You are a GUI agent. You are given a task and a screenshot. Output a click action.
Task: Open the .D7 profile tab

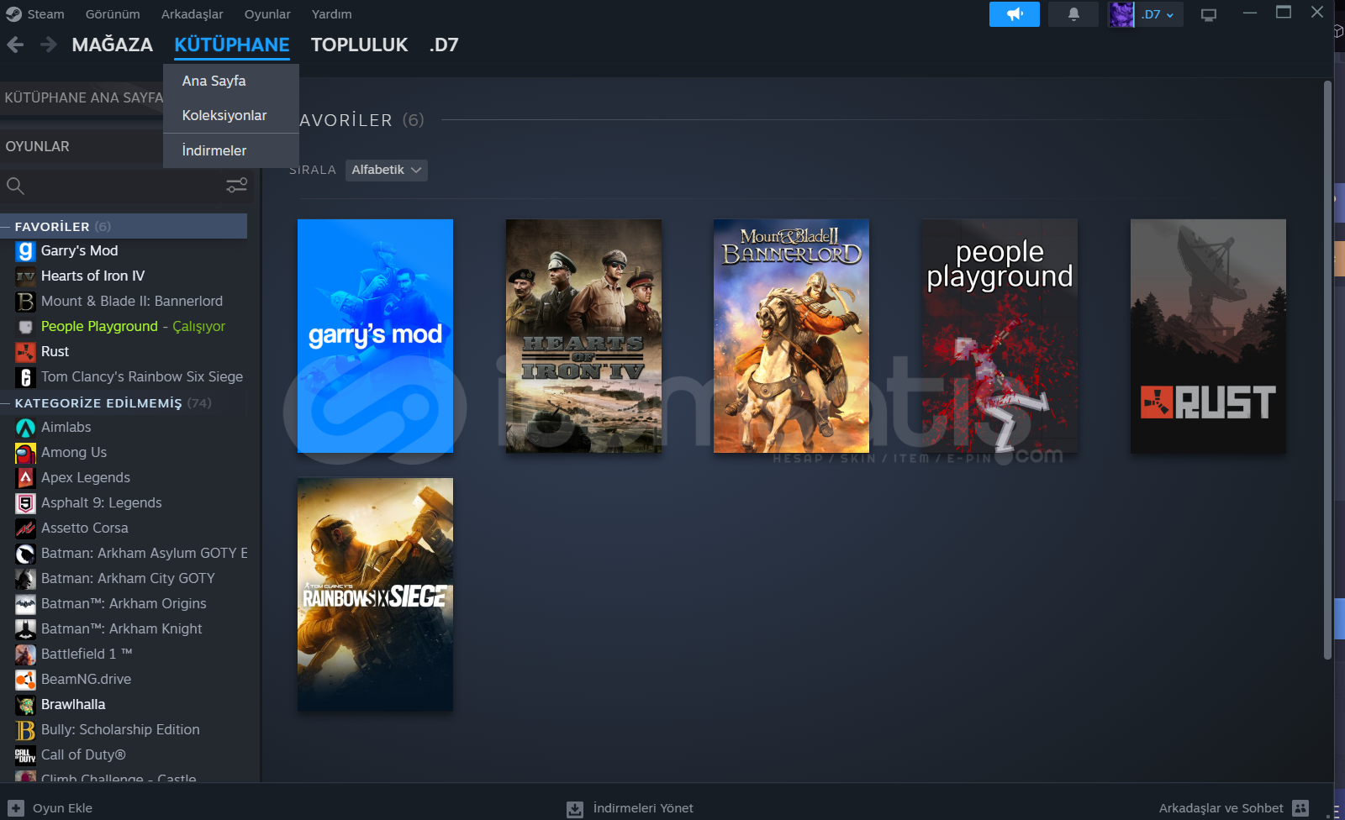pos(444,45)
